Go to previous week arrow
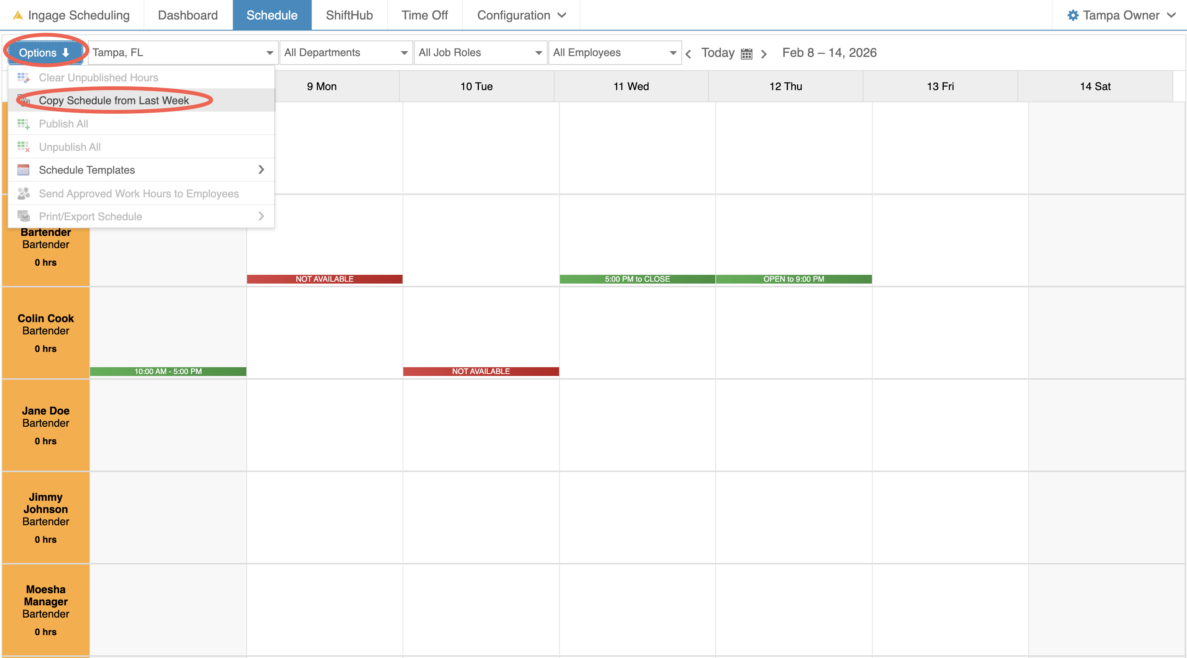The height and width of the screenshot is (658, 1187). (x=688, y=54)
